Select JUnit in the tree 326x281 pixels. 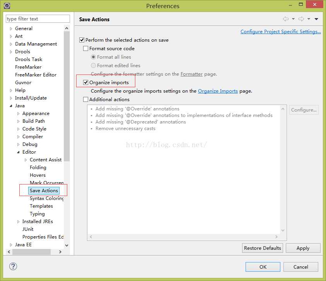(28, 229)
